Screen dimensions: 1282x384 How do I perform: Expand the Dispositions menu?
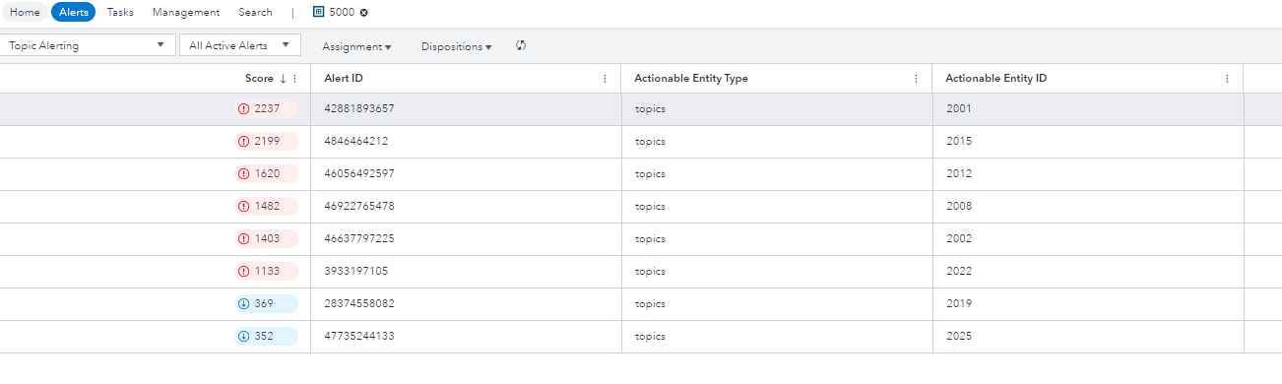point(456,46)
